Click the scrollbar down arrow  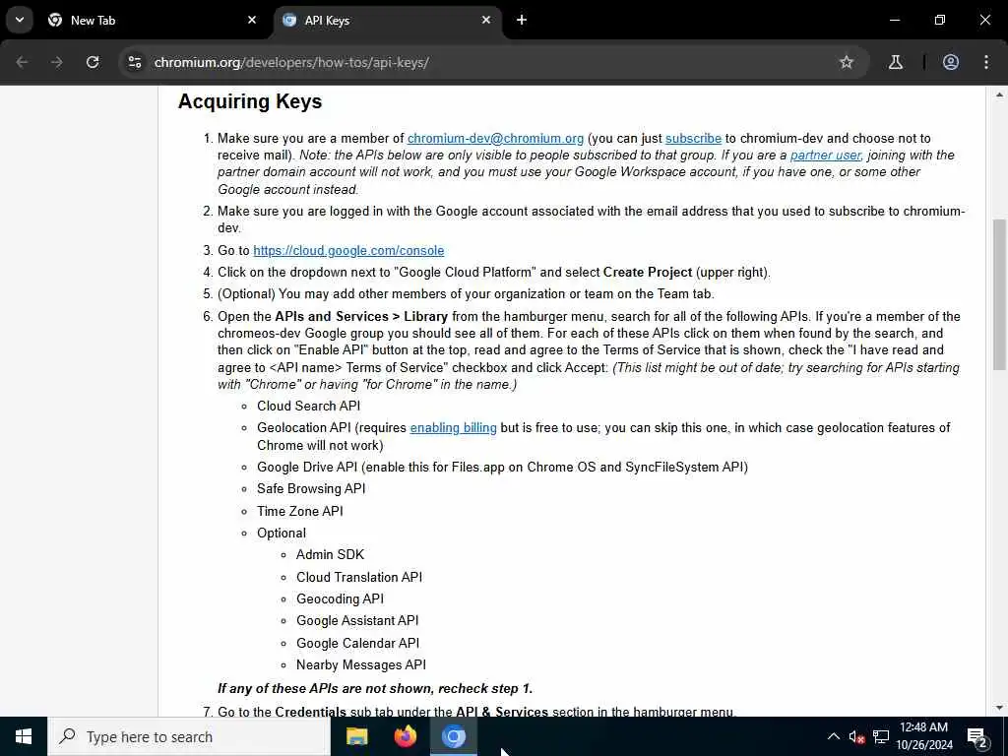pos(999,708)
